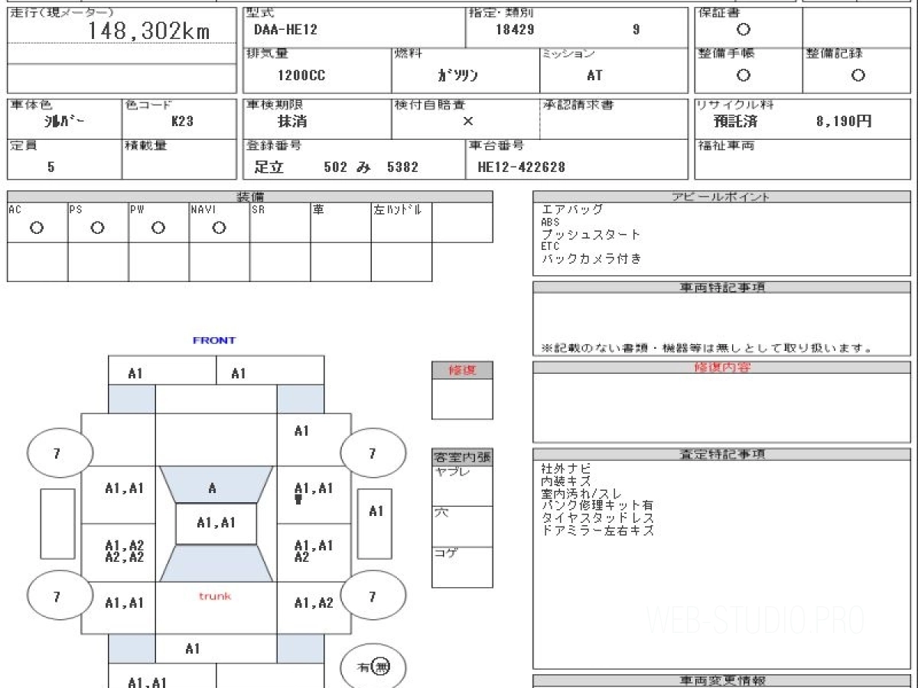Click the 装備 section header
This screenshot has height=688, width=918.
252,196
